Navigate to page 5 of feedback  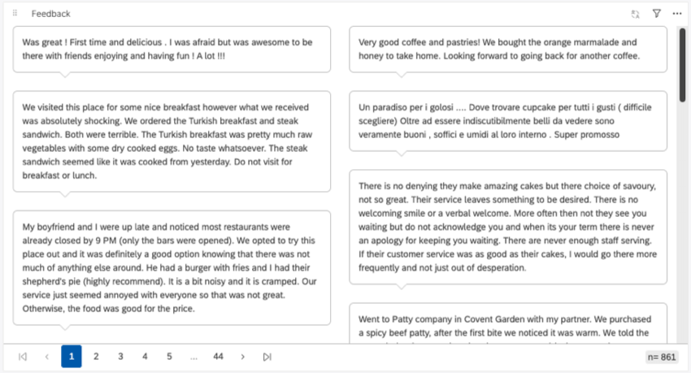pos(169,357)
